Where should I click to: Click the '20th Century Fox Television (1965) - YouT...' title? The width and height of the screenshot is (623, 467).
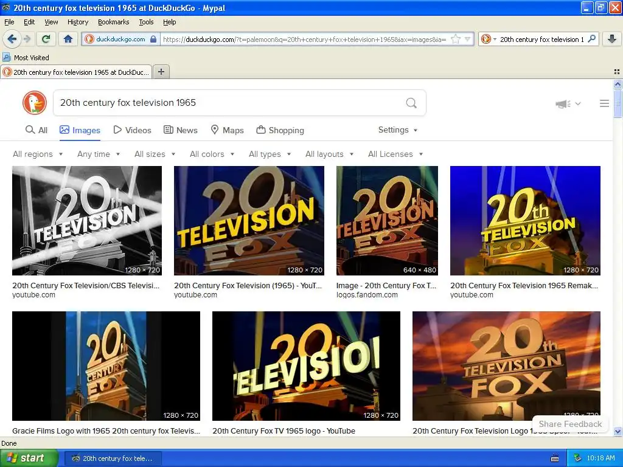[x=248, y=286]
